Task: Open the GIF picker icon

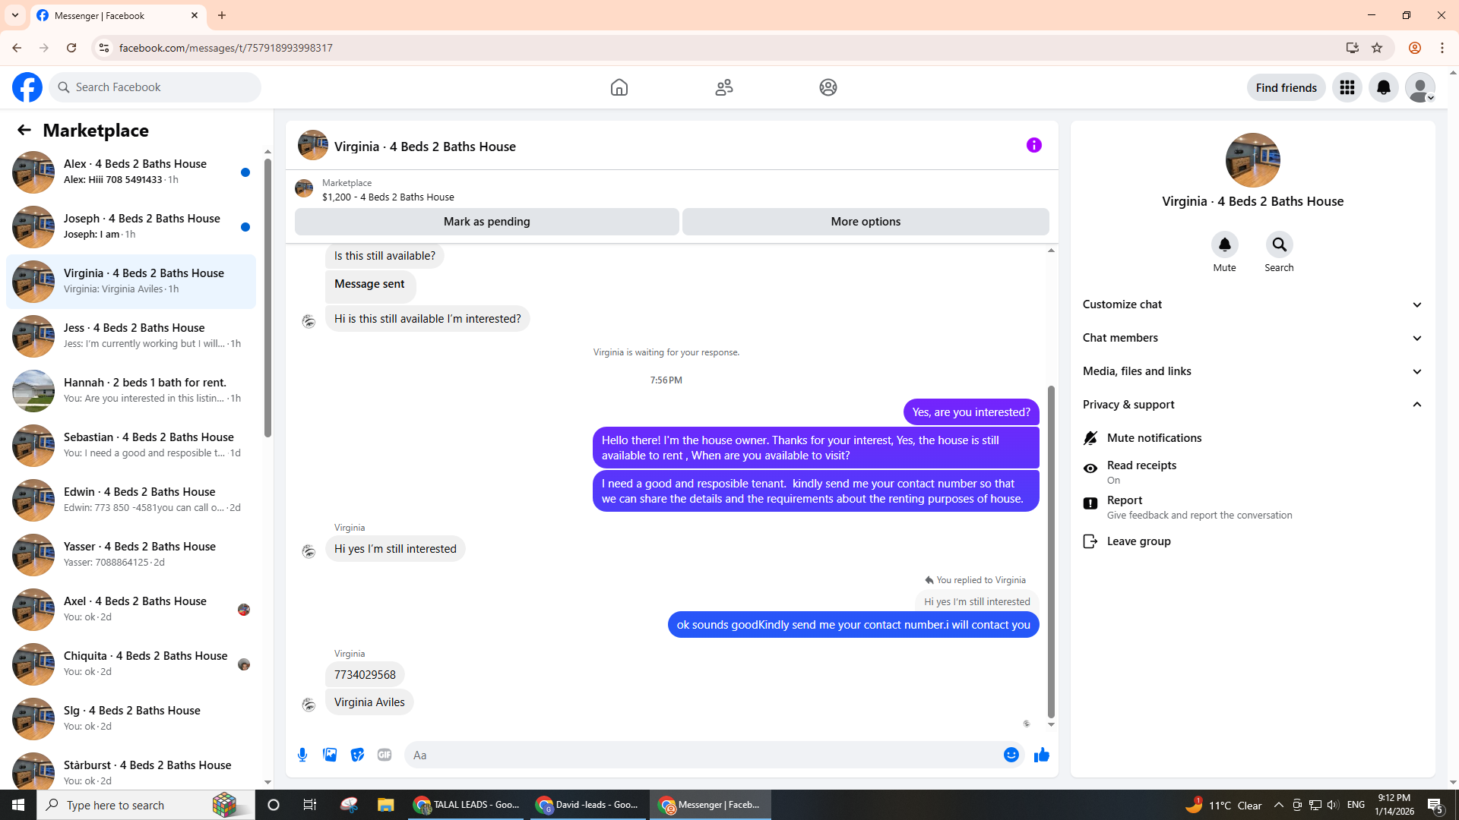Action: 385,755
